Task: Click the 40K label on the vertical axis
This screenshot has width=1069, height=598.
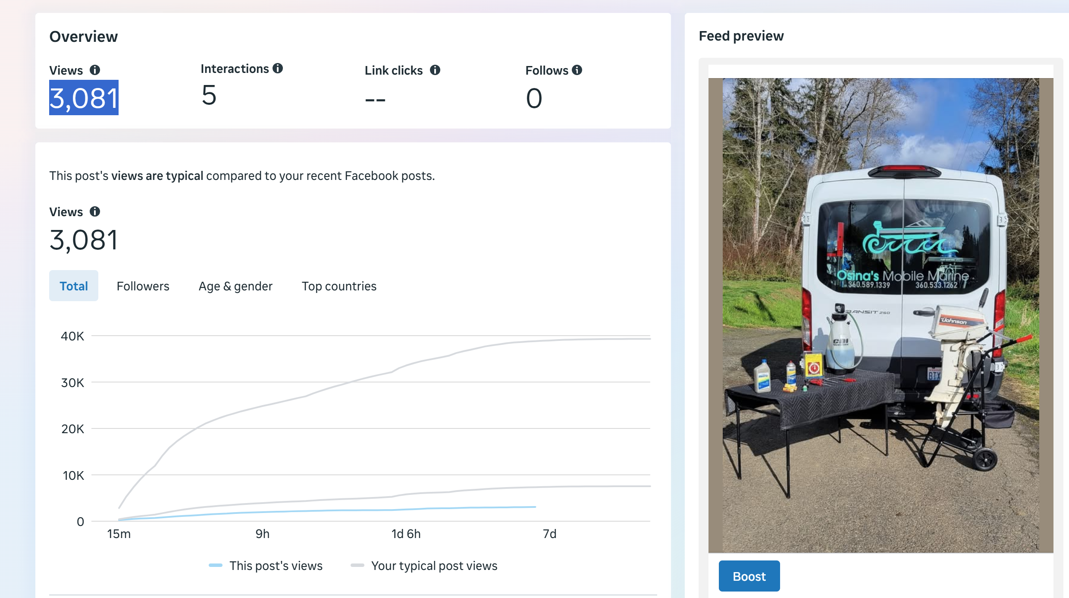Action: [x=72, y=336]
